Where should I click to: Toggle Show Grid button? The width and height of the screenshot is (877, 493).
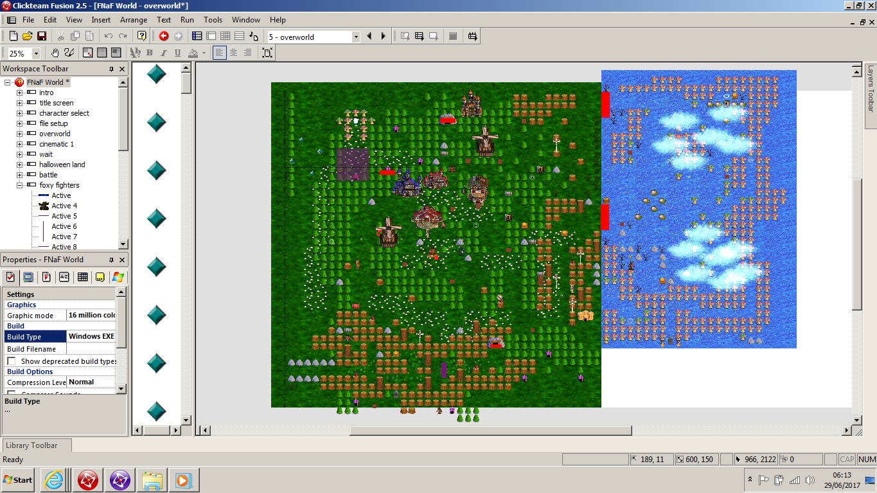pyautogui.click(x=102, y=53)
